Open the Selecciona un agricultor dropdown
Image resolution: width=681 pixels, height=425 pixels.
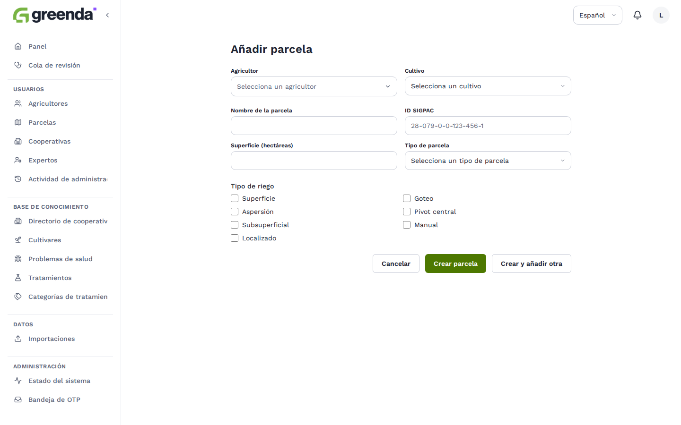click(x=314, y=86)
